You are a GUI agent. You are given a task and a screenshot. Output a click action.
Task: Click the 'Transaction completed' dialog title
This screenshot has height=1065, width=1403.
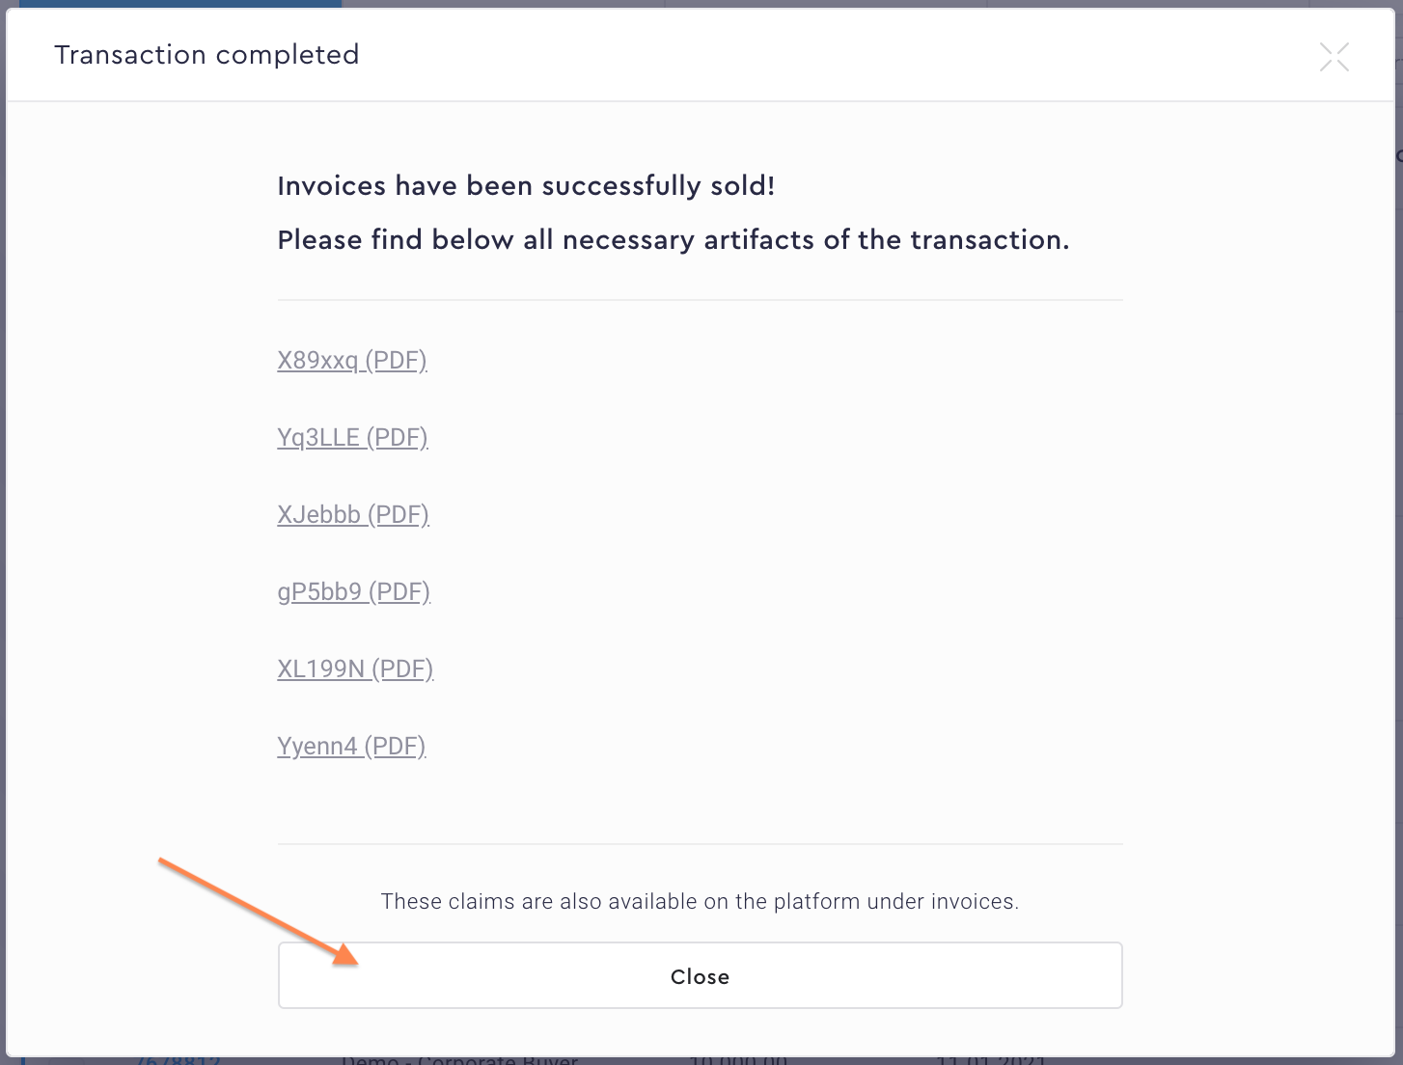pos(206,55)
